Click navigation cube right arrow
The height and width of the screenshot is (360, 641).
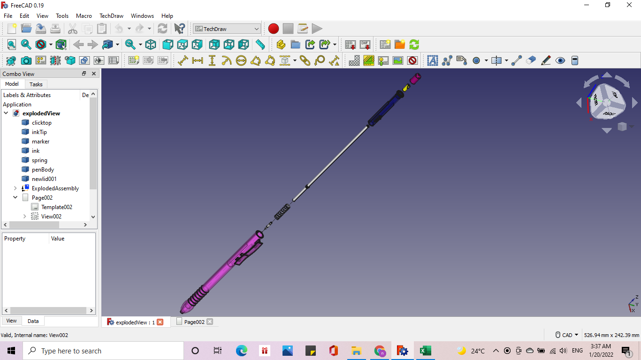pos(634,103)
